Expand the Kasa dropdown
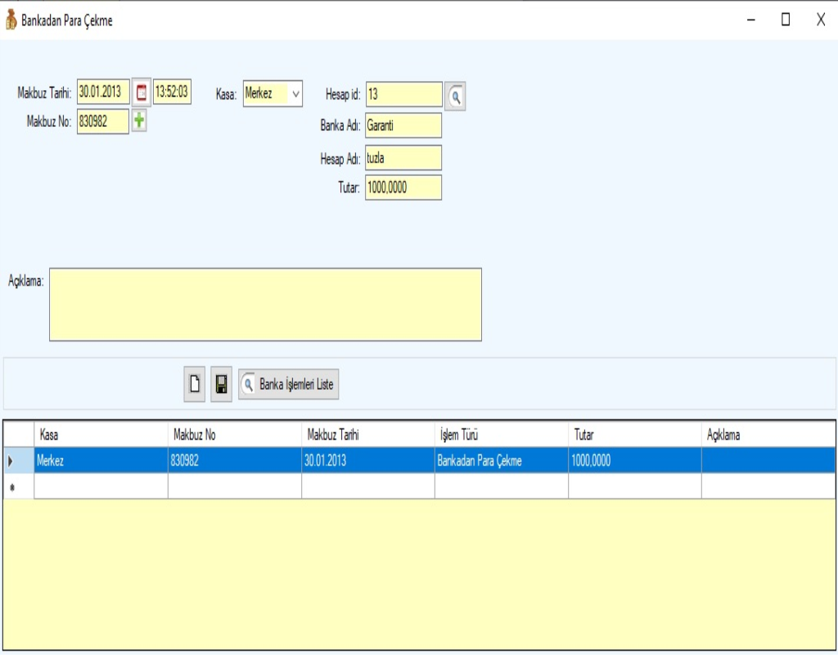Image resolution: width=838 pixels, height=655 pixels. 295,94
